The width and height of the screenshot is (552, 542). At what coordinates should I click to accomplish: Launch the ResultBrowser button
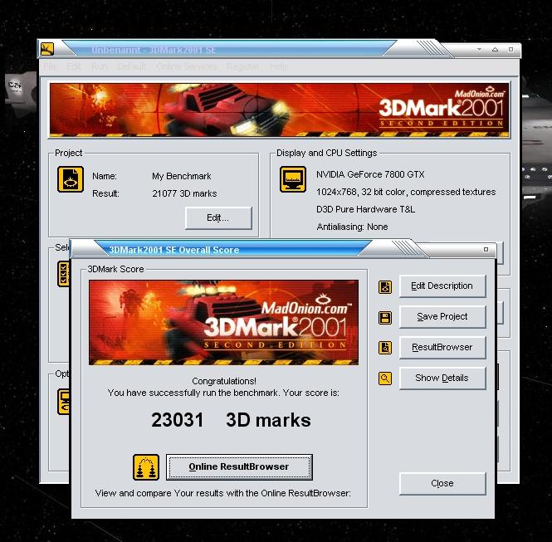pyautogui.click(x=442, y=348)
